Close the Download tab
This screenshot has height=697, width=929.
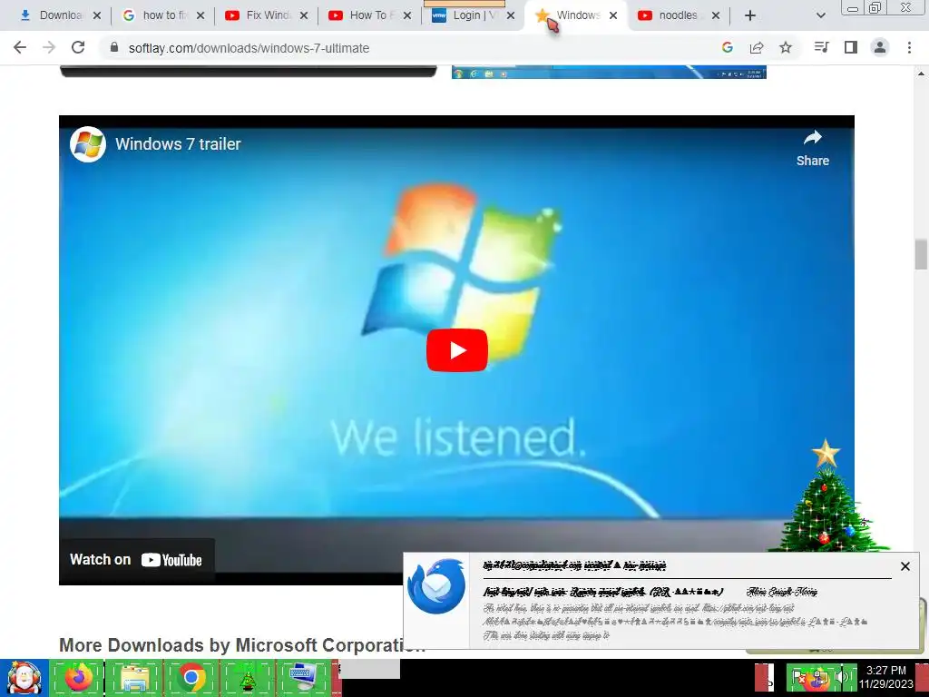tap(97, 15)
